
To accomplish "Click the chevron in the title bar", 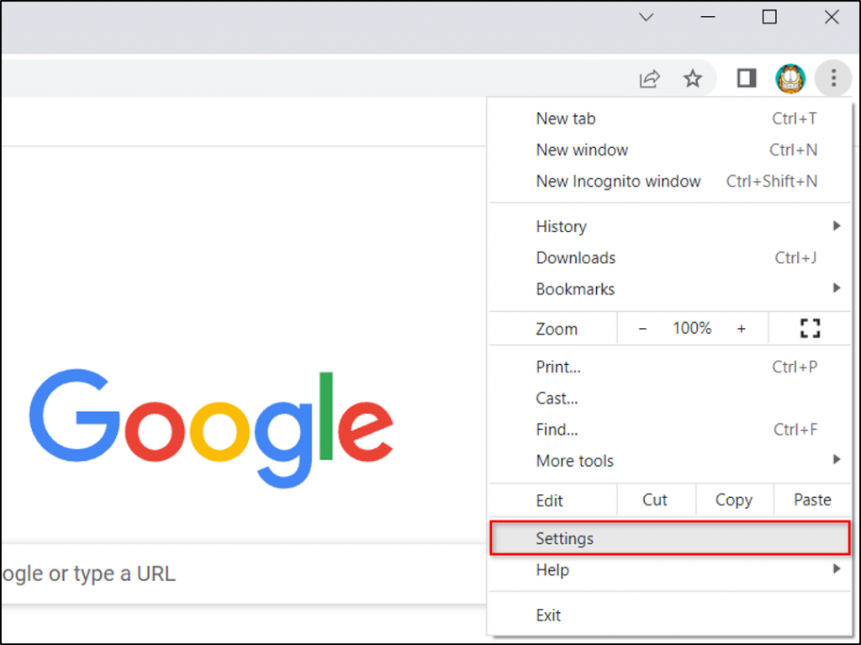I will [646, 17].
